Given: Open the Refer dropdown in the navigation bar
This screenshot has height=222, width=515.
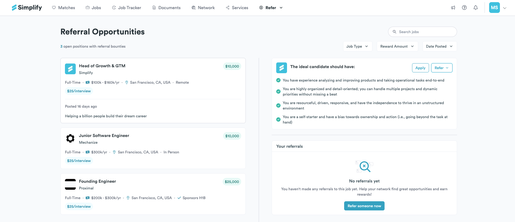Looking at the screenshot, I should [271, 8].
